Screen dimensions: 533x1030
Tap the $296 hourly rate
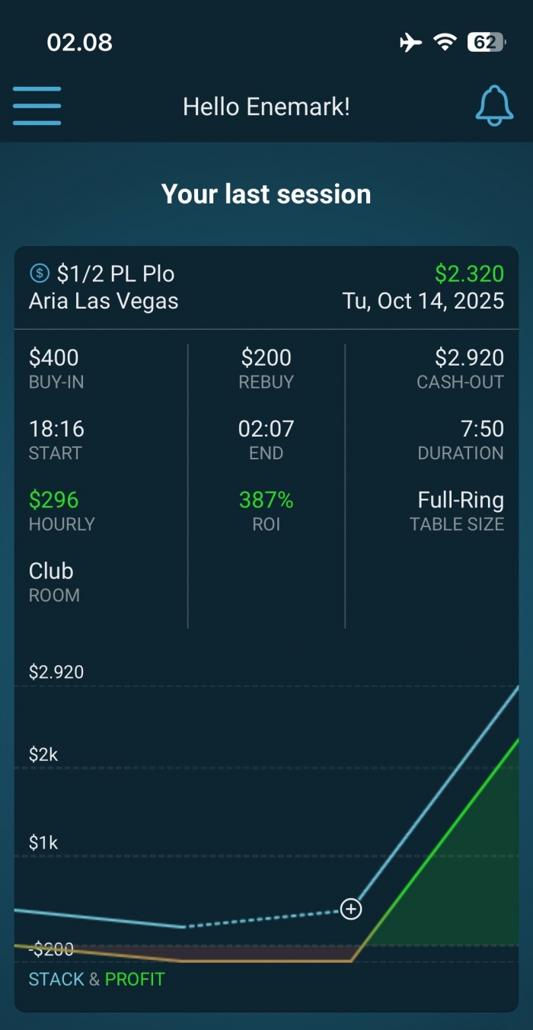(x=54, y=500)
